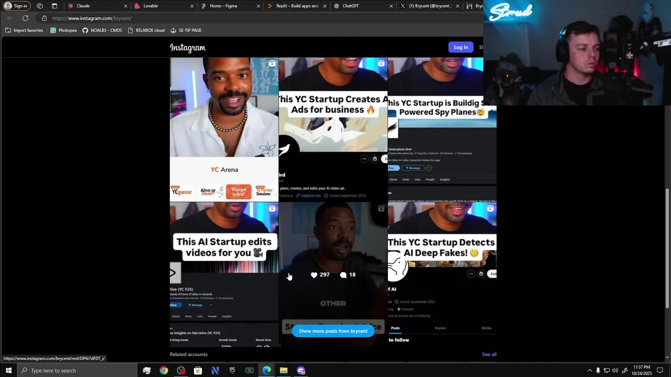
Task: Refresh the page with reload icon
Action: pyautogui.click(x=25, y=18)
